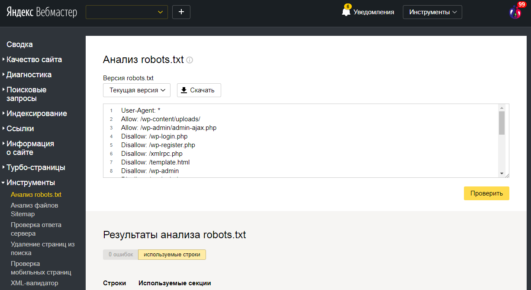The height and width of the screenshot is (290, 531).
Task: Open XML-валидатор in sidebar
Action: (35, 283)
